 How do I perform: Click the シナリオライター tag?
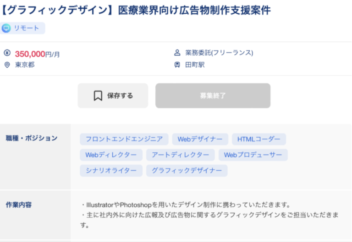coord(111,171)
